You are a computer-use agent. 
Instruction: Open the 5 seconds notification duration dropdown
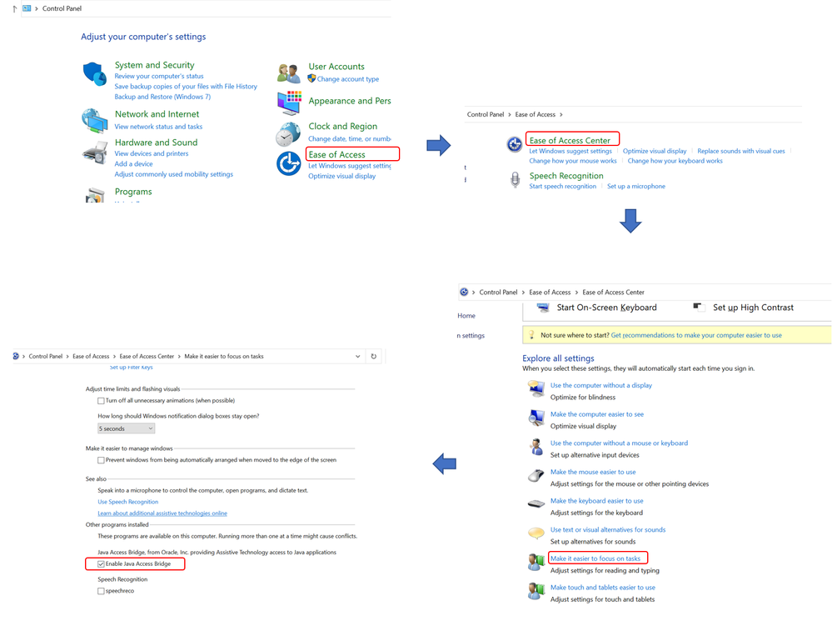pos(126,428)
